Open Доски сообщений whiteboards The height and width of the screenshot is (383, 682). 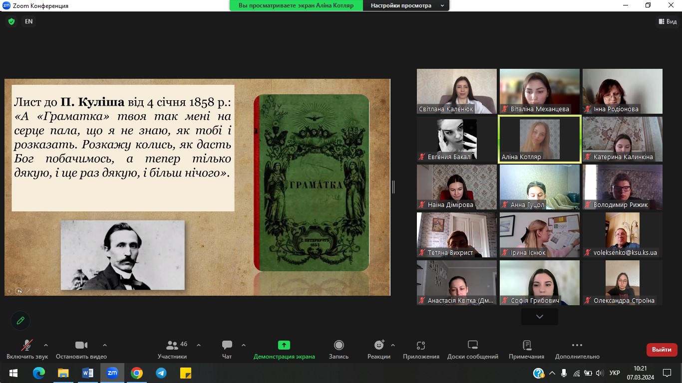(472, 350)
